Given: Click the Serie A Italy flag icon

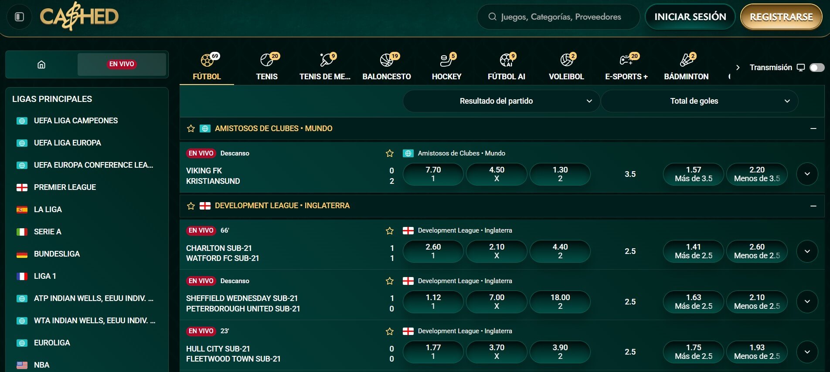Looking at the screenshot, I should pyautogui.click(x=22, y=232).
